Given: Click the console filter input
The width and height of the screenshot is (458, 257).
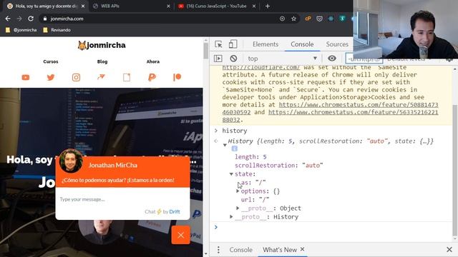Looking at the screenshot, I should click(x=364, y=59).
